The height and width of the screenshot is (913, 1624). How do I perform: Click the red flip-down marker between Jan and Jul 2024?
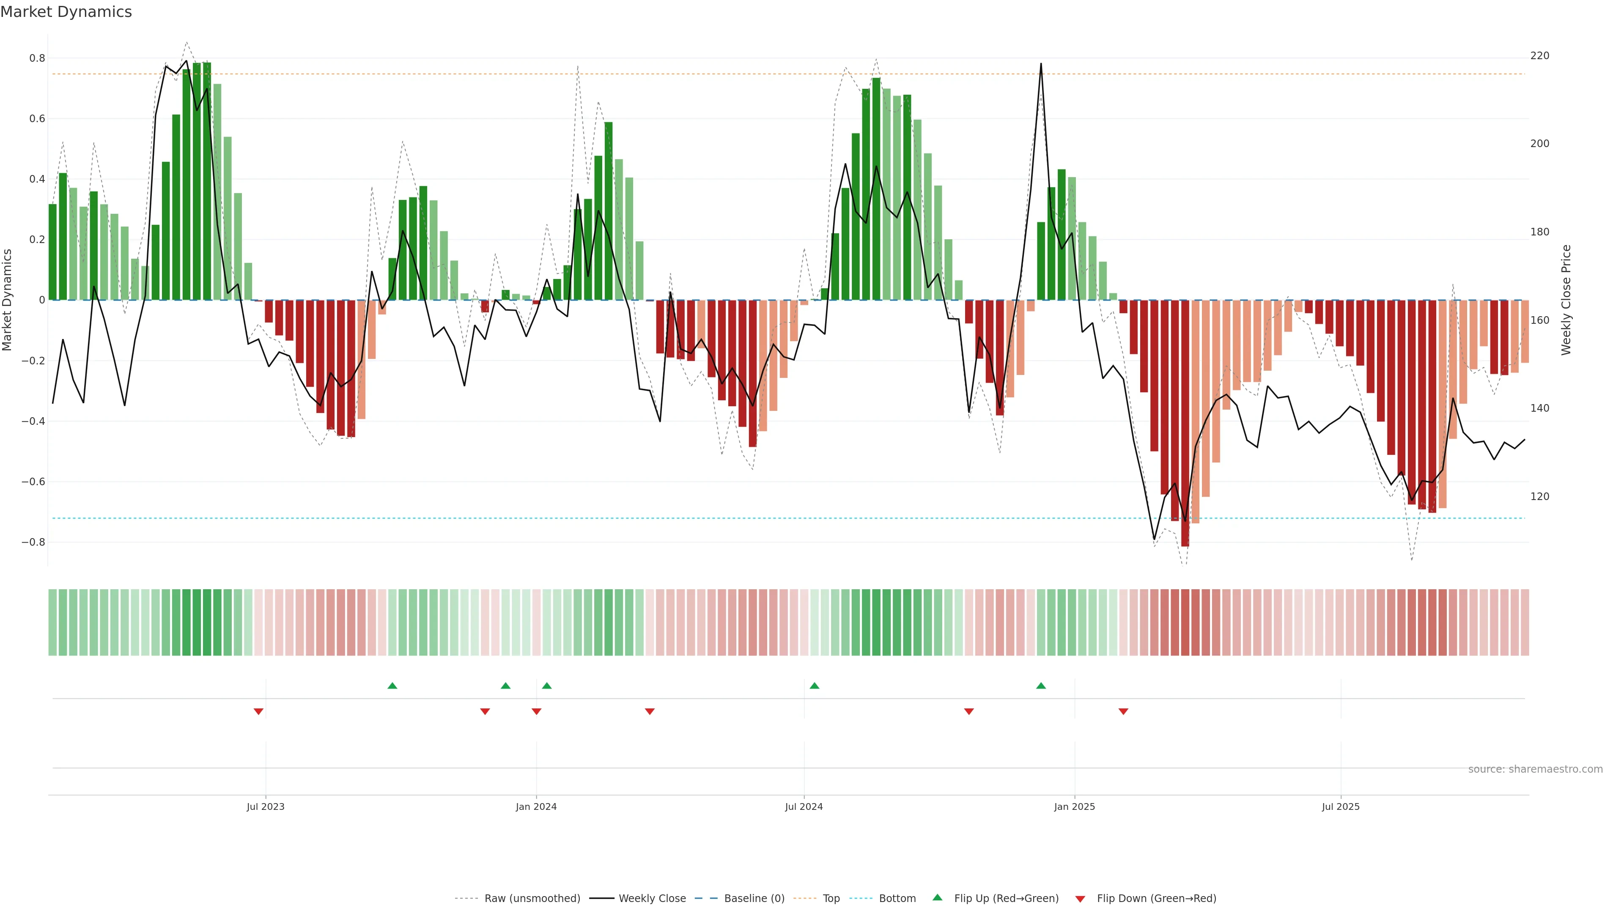[650, 711]
